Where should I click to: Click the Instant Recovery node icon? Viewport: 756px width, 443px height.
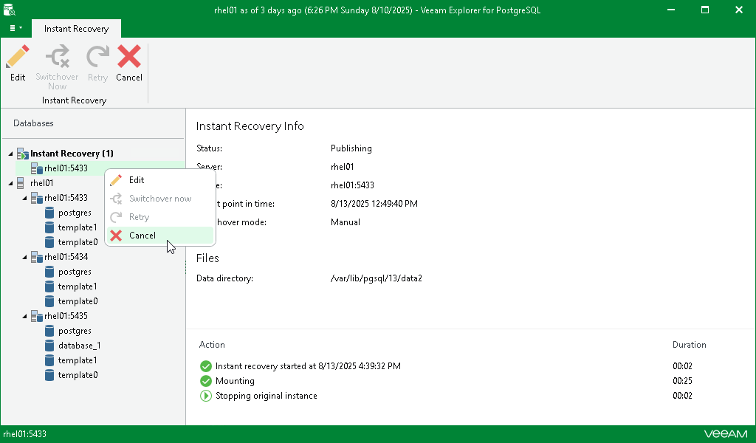tap(22, 154)
